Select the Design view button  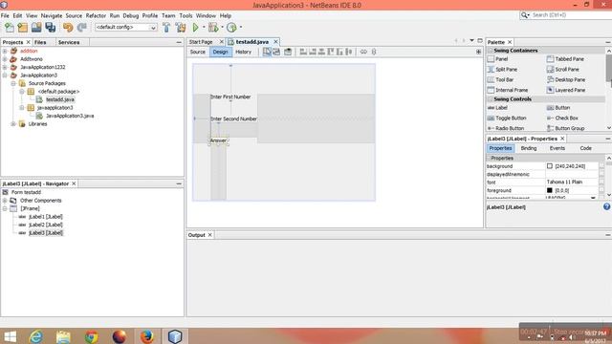point(221,52)
